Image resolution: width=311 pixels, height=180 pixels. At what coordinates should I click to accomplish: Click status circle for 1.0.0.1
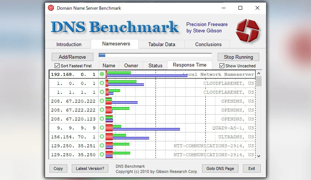(x=102, y=83)
